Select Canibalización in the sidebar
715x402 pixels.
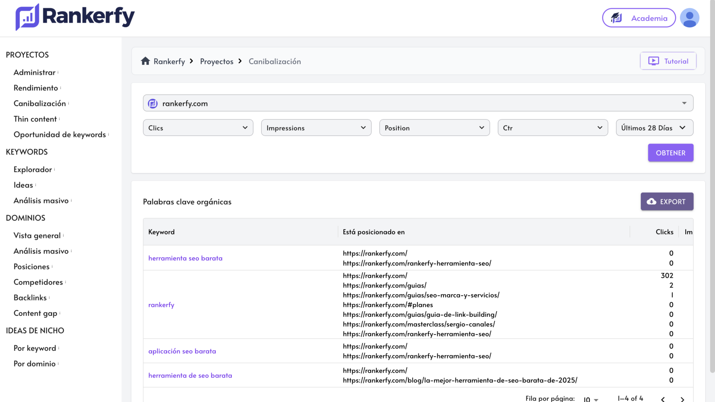tap(40, 103)
